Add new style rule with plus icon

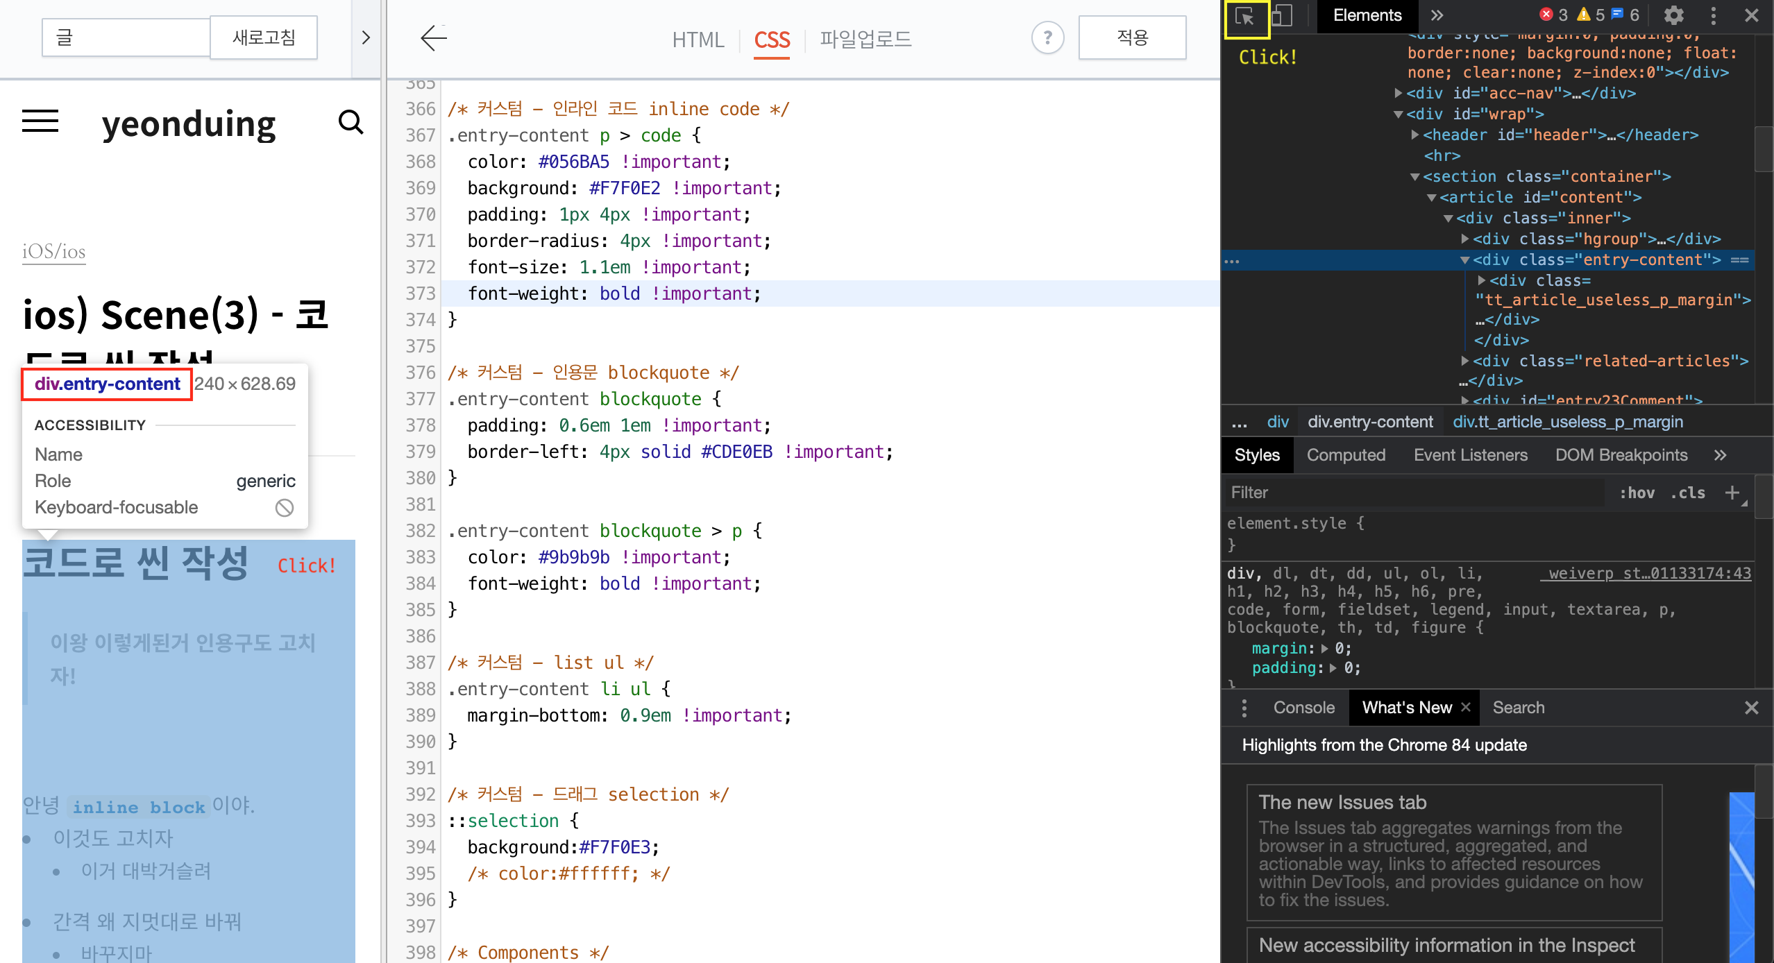point(1732,493)
